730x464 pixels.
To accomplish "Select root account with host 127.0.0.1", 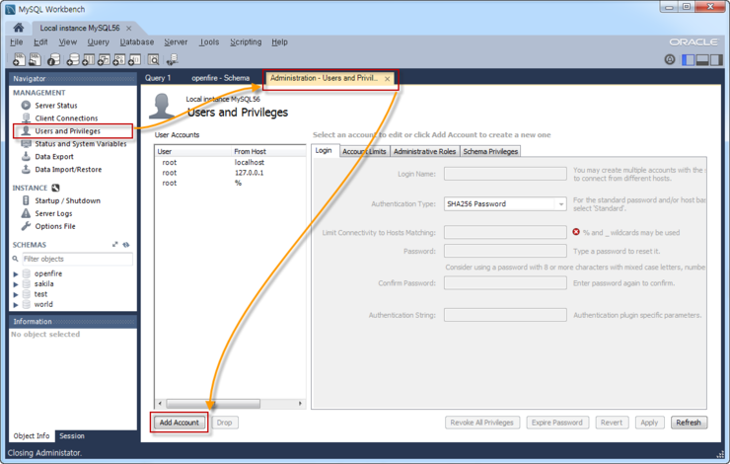I will tap(230, 173).
